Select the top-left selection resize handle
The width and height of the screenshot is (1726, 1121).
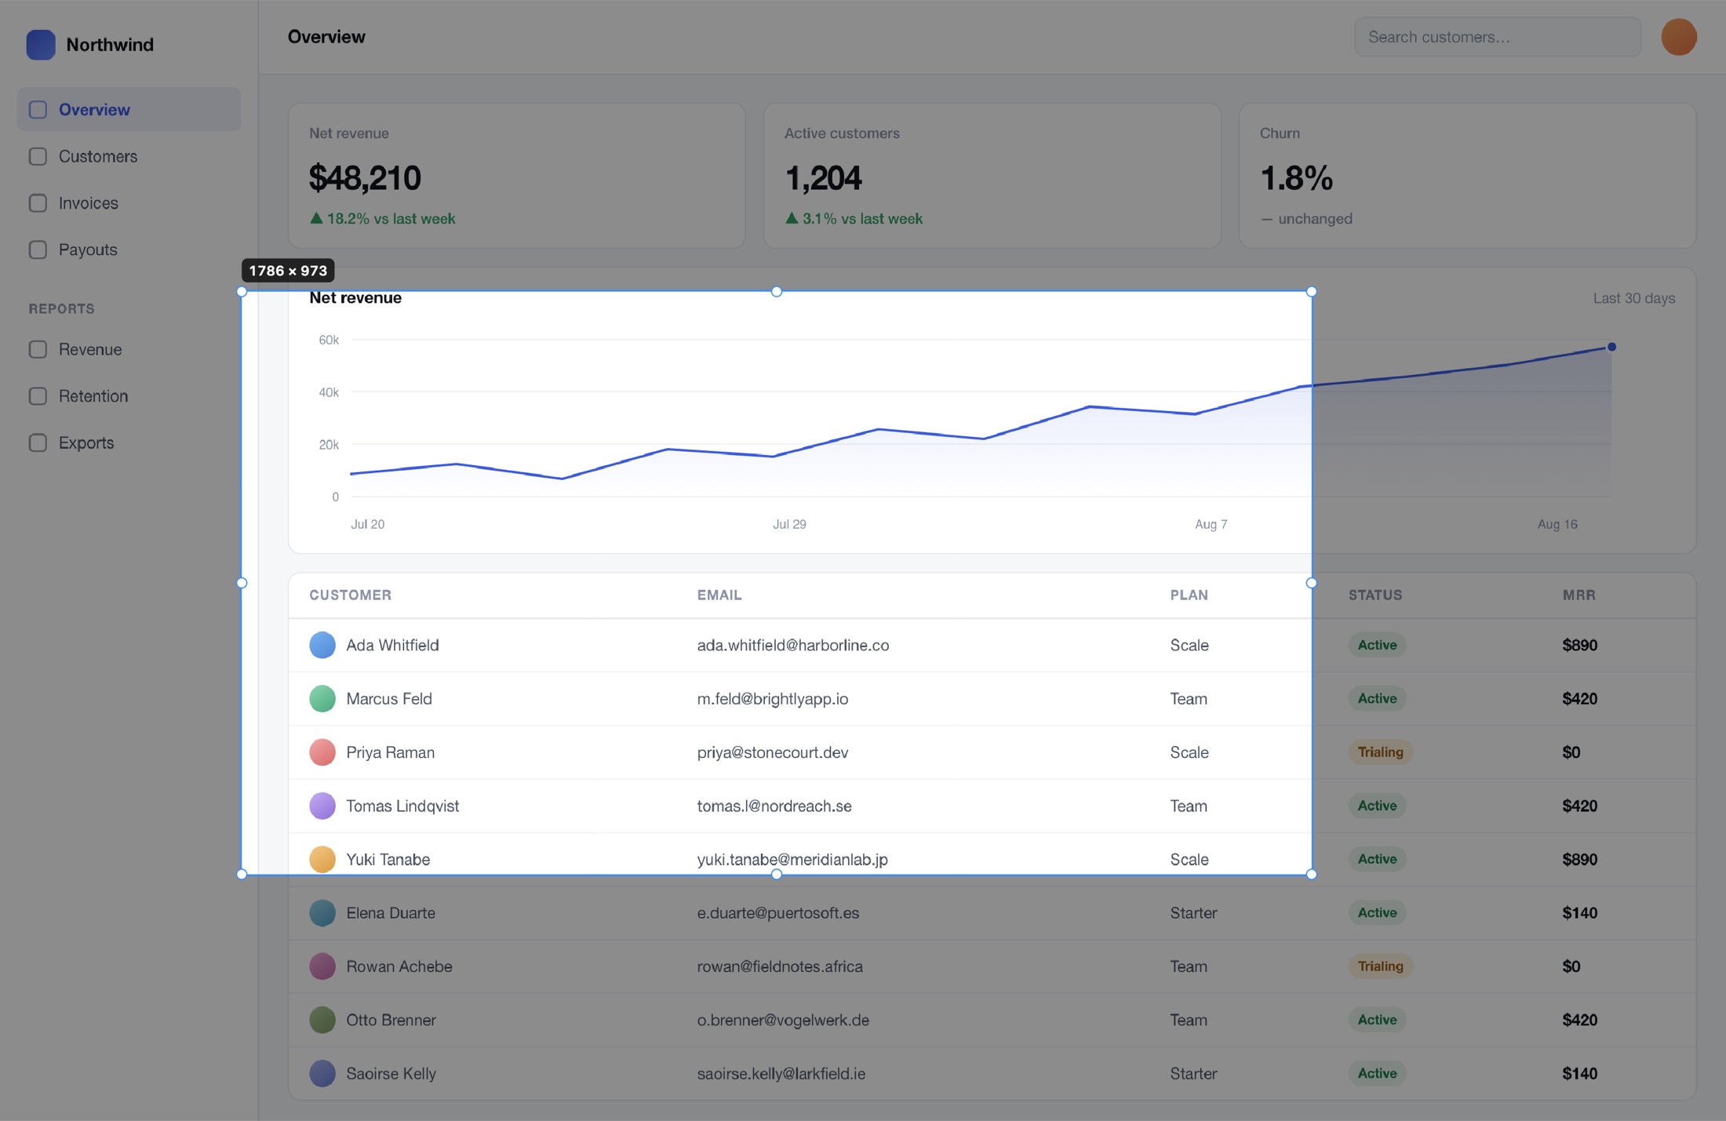click(x=242, y=292)
